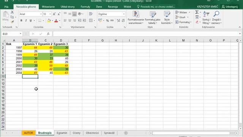Click the horizontal scrollbar track
Screen dimensions: 243x137
click(191, 133)
